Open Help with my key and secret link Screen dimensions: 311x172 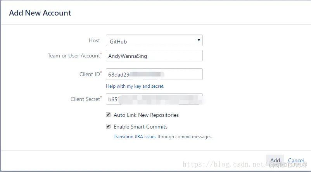point(135,86)
